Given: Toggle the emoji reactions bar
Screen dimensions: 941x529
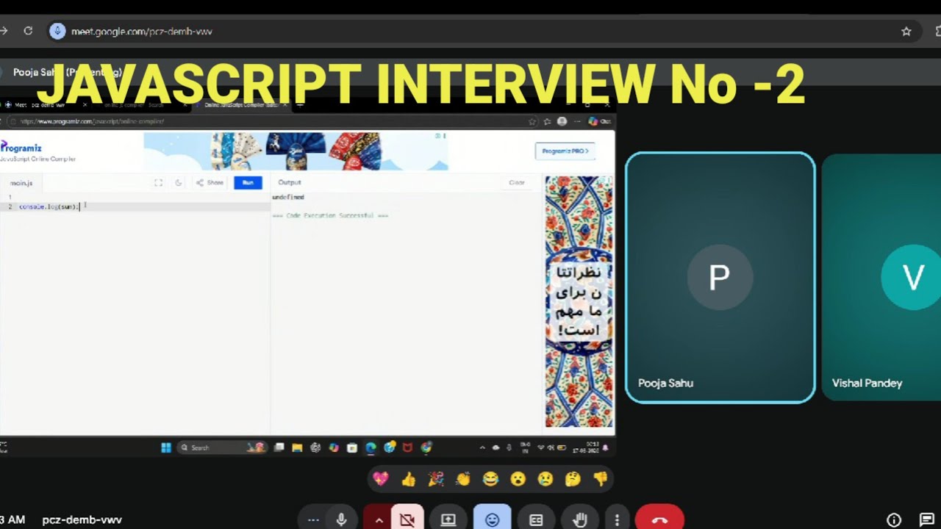Looking at the screenshot, I should [492, 519].
